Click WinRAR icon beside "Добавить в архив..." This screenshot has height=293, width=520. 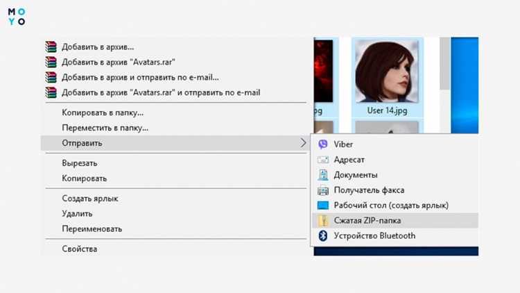pos(51,47)
